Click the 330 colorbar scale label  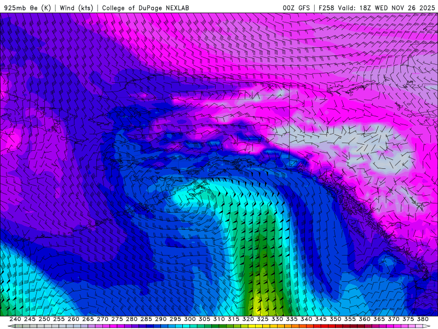point(277,319)
